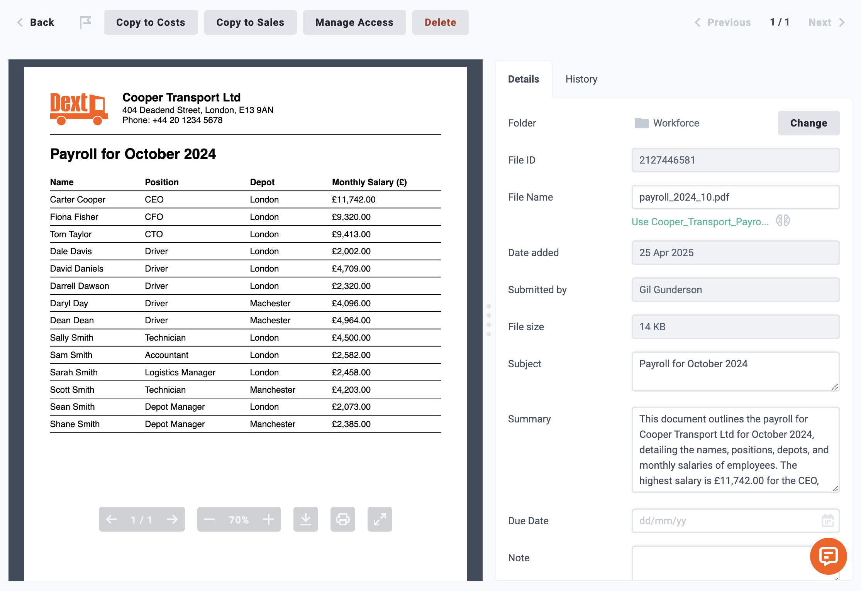
Task: Click the AI brain icon beside name suggestion
Action: click(x=783, y=221)
